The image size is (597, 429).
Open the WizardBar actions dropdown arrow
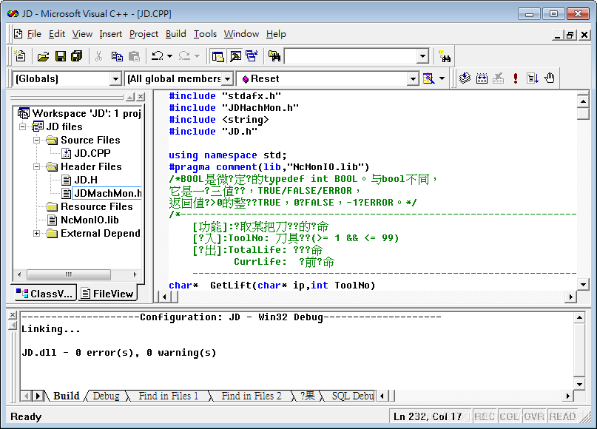coord(442,78)
